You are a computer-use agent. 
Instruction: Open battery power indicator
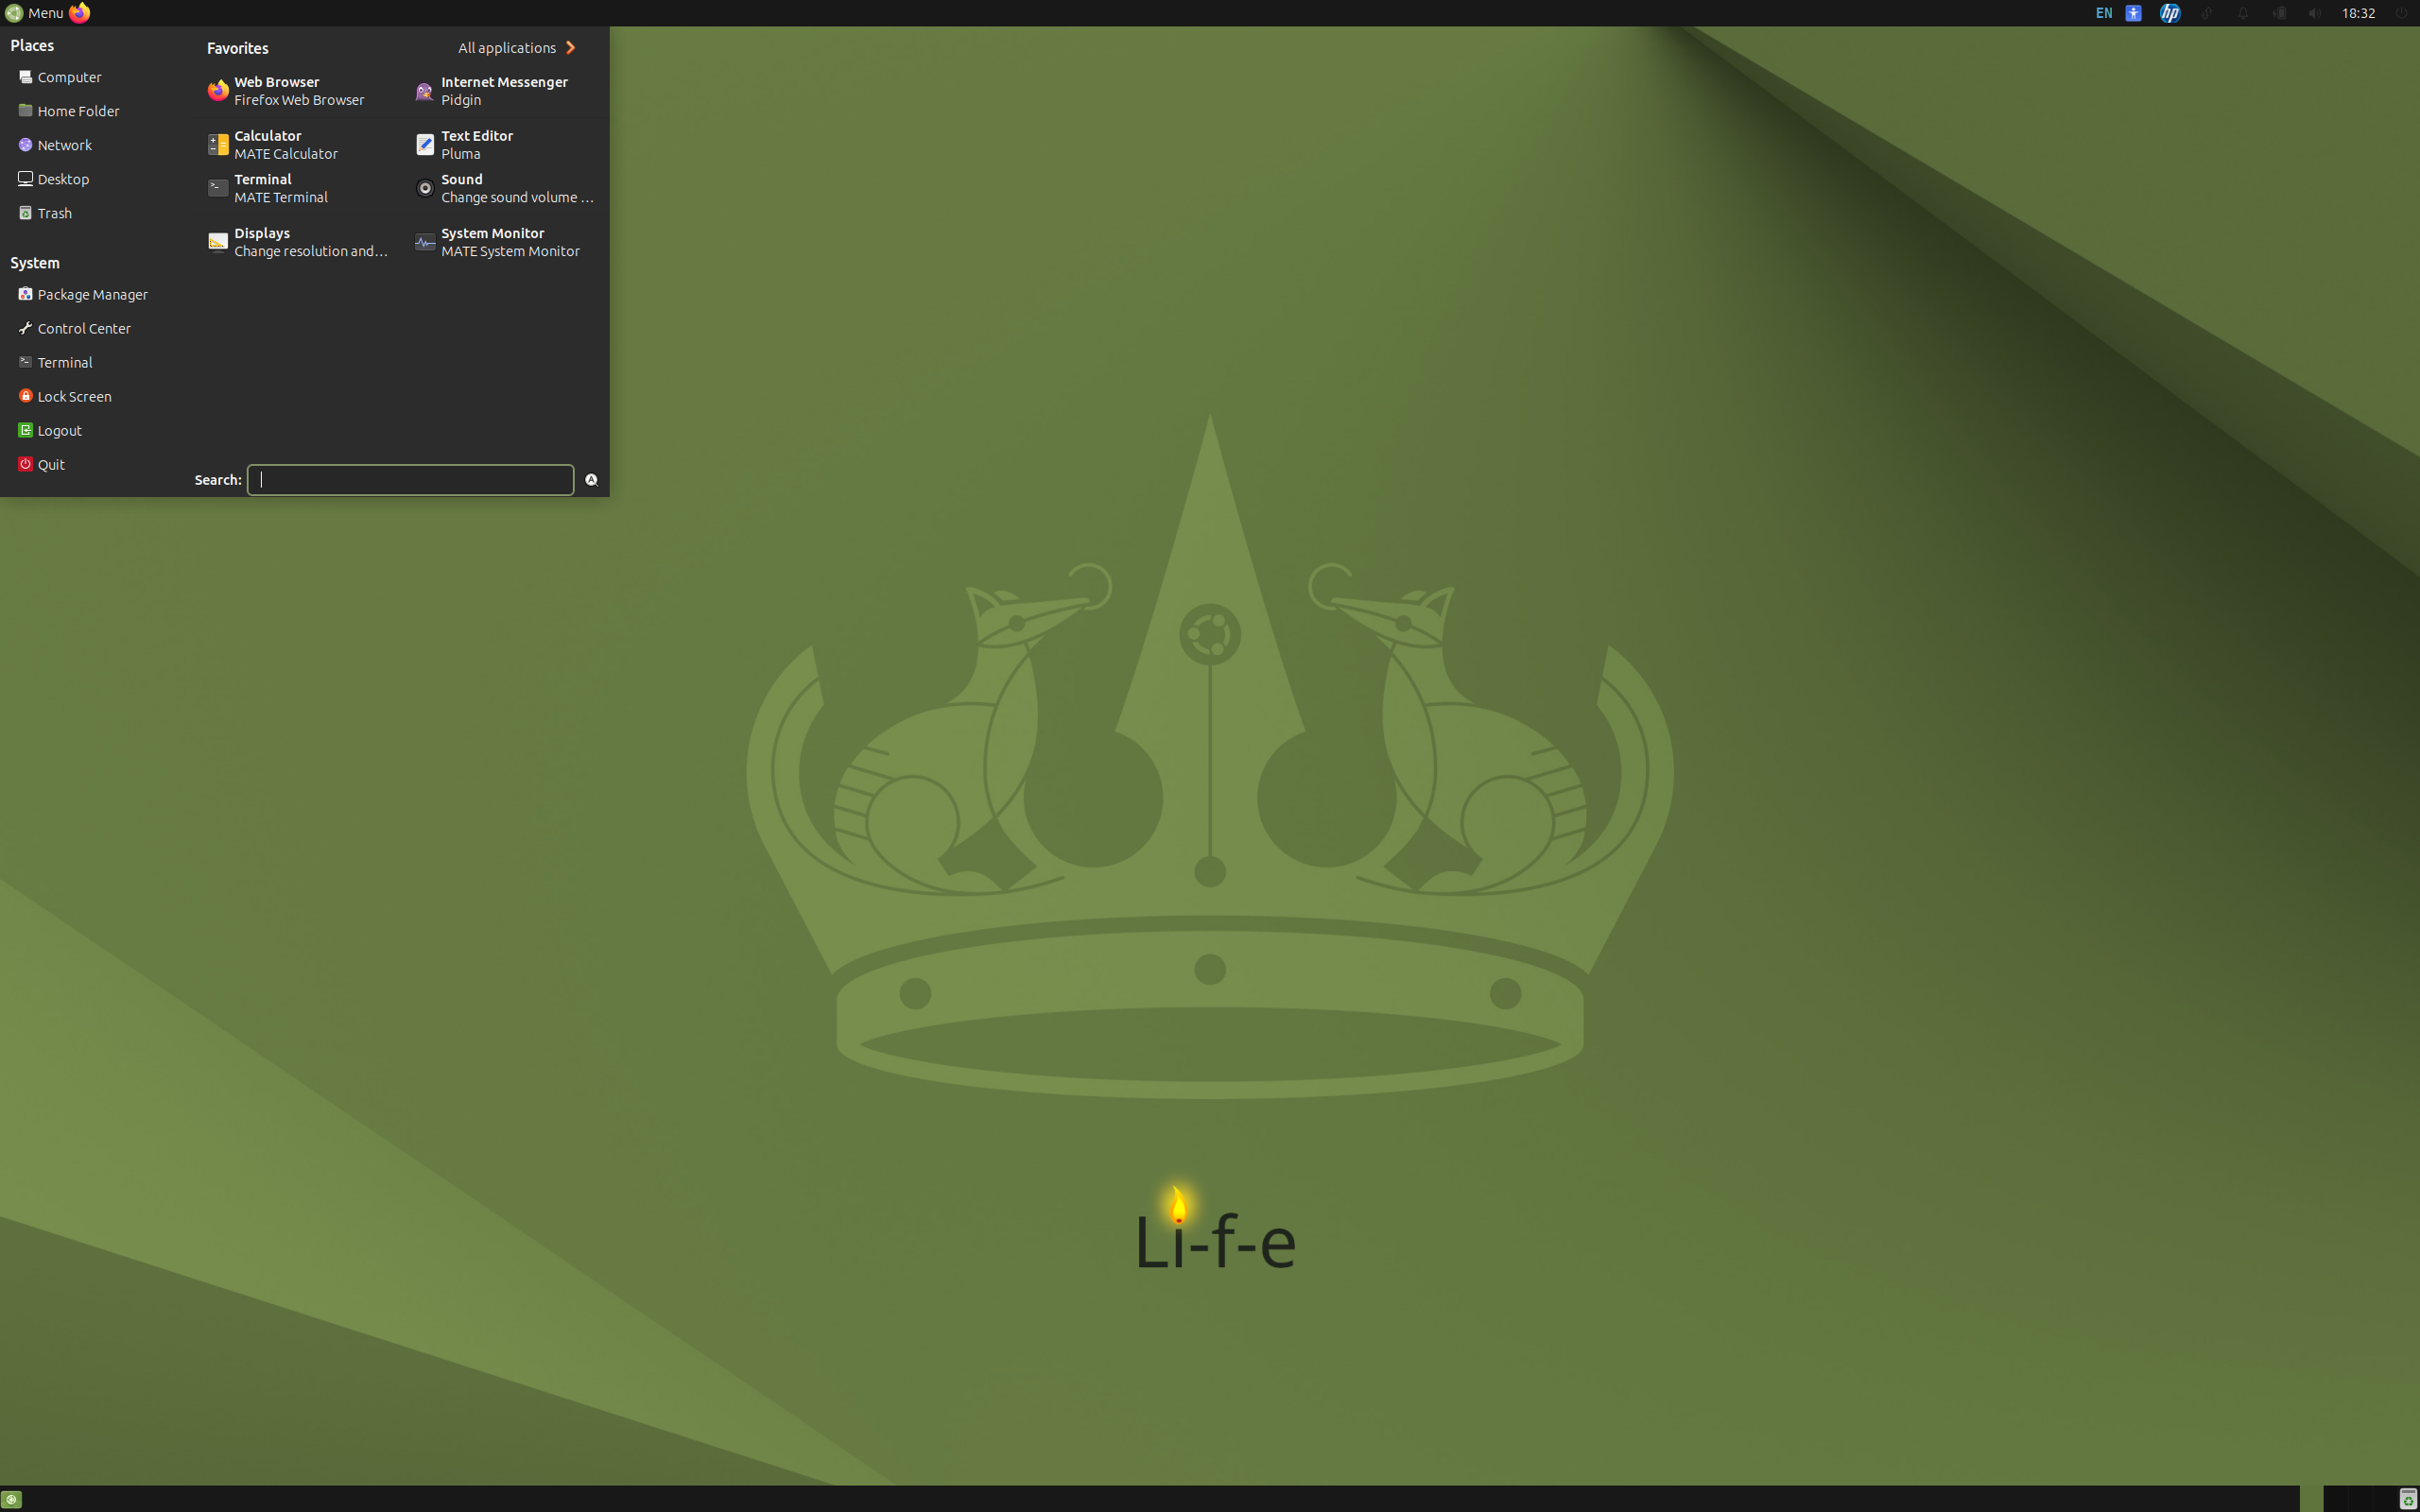tap(2279, 13)
